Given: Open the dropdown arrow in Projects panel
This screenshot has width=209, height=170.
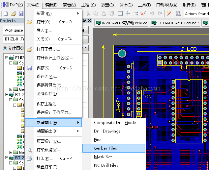Looking at the screenshot, I should click(86, 48).
